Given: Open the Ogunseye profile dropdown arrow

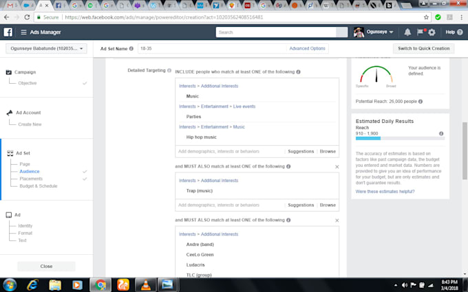Looking at the screenshot, I should click(392, 32).
